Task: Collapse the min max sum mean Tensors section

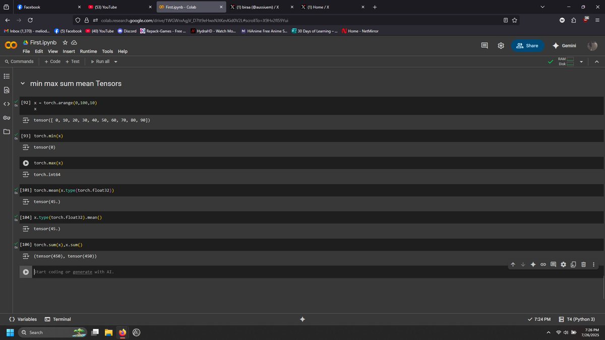Action: click(23, 84)
